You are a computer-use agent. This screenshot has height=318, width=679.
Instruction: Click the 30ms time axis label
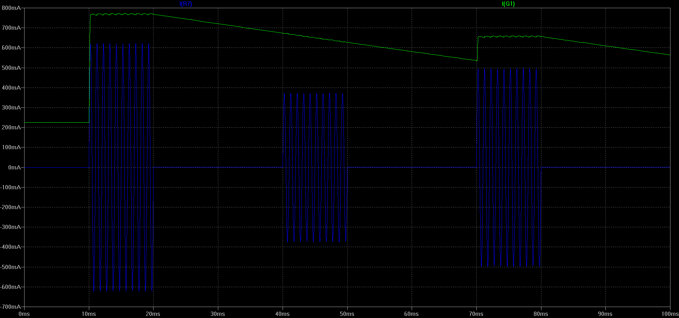click(x=218, y=314)
